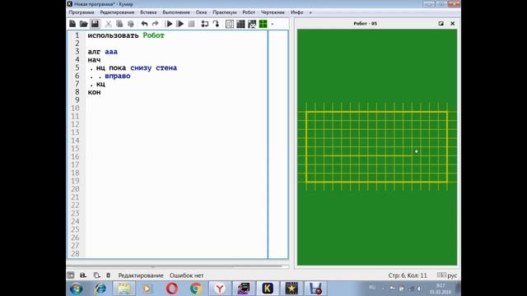Click 'снизу стена' condition in loop
The image size is (527, 296).
click(154, 67)
